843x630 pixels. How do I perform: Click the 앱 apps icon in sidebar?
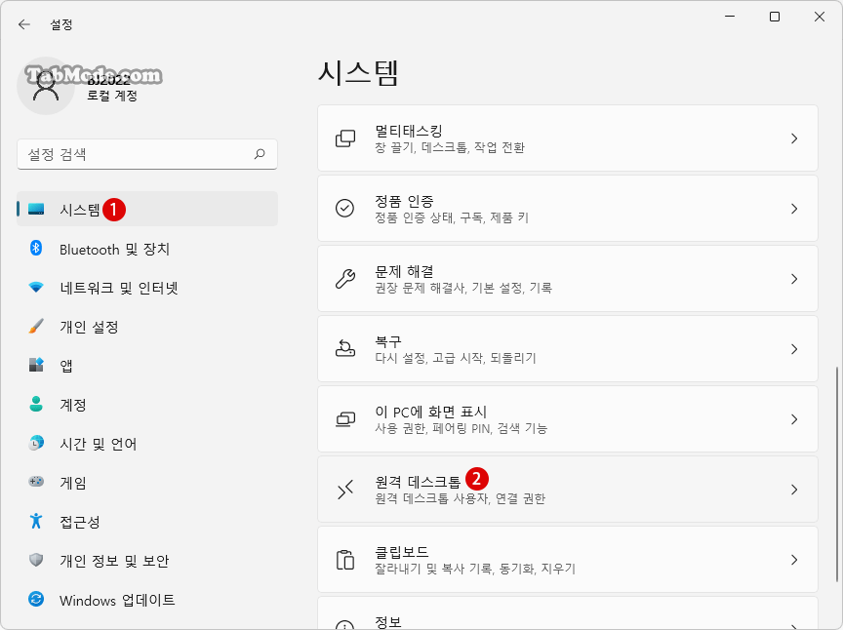click(x=36, y=365)
